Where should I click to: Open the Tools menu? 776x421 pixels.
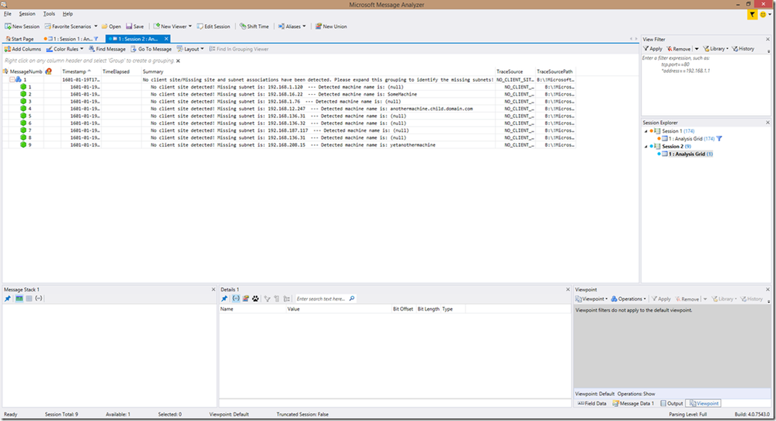point(49,14)
